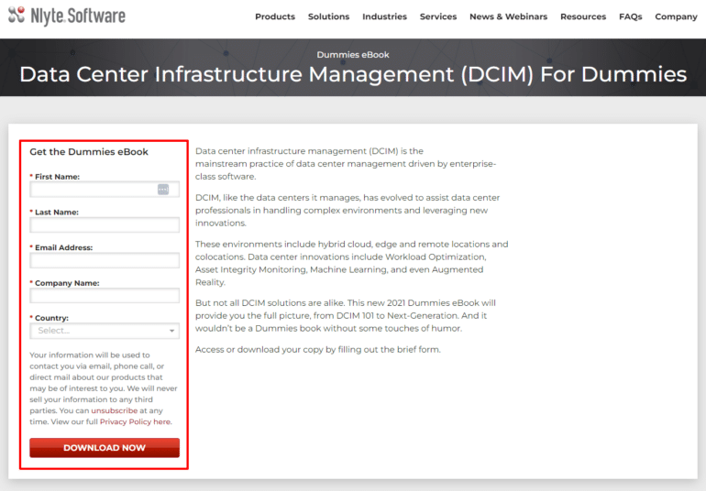Click the DCIM For Dummies page title
This screenshot has width=706, height=491.
point(353,74)
